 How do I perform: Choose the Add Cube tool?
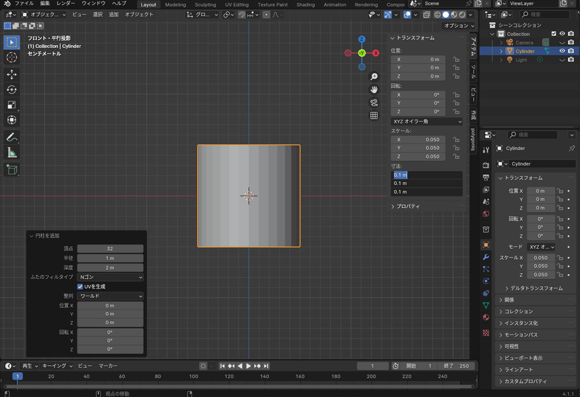click(12, 170)
